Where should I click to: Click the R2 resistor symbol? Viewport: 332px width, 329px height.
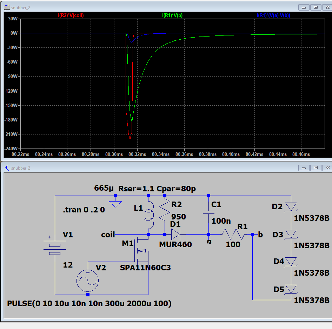pos(165,214)
